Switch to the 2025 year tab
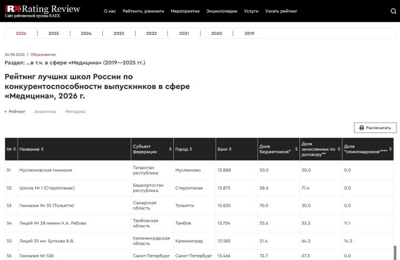Screen dimensions: 400x260 [53, 33]
